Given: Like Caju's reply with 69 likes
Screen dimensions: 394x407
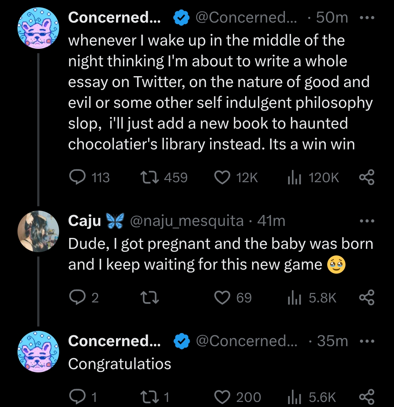Looking at the screenshot, I should point(222,298).
